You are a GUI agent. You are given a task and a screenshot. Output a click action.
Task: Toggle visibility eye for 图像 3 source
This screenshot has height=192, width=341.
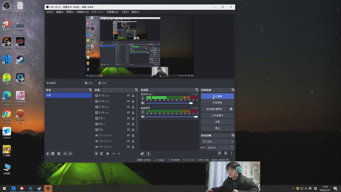click(128, 118)
